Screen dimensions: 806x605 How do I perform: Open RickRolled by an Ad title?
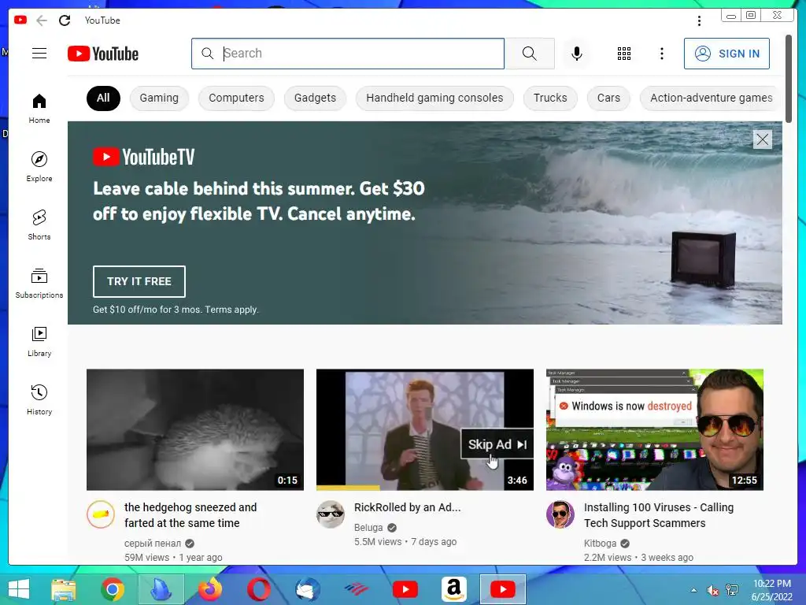tap(408, 507)
